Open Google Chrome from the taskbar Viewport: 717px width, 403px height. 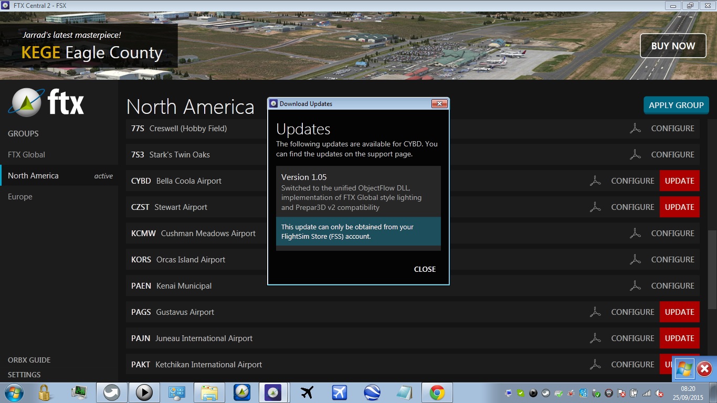click(x=437, y=393)
